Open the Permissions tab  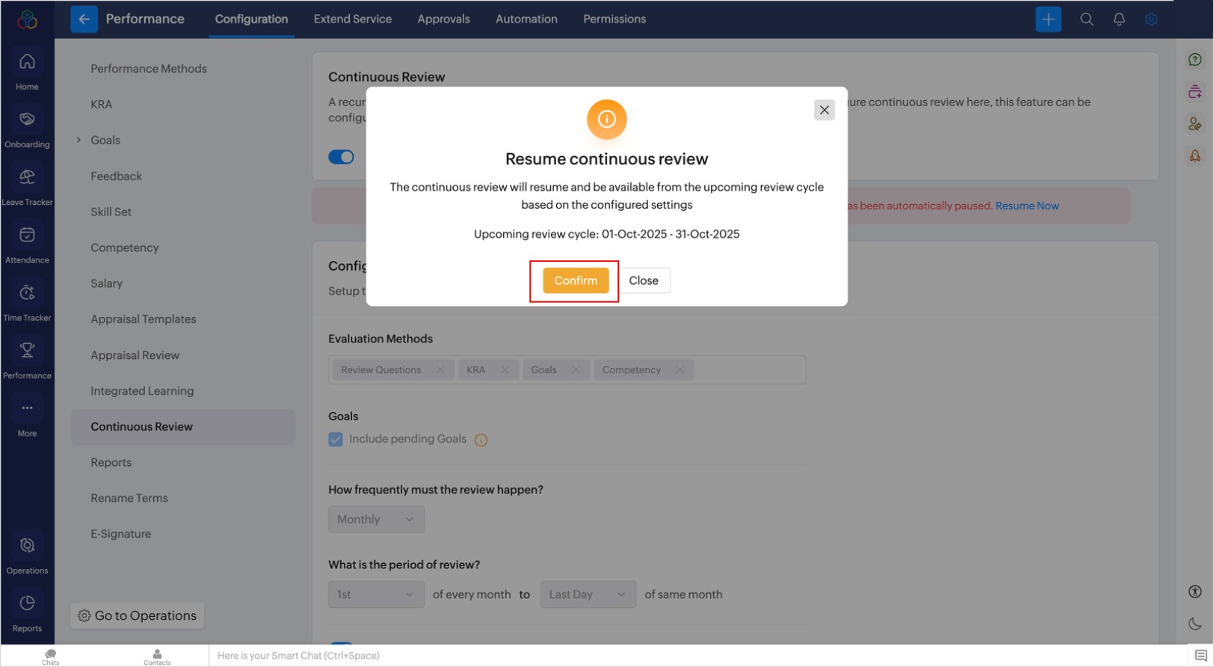click(x=614, y=19)
